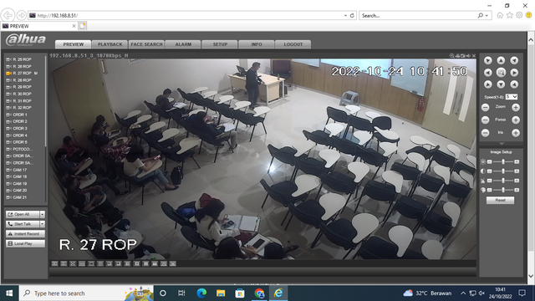The image size is (535, 301).
Task: Go to the SETUP tab
Action: click(220, 44)
